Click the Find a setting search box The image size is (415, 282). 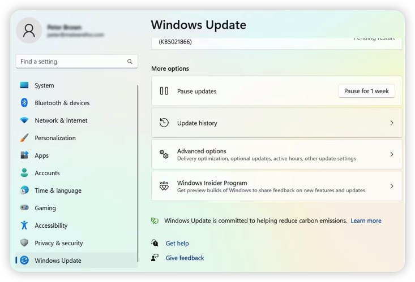(x=77, y=62)
